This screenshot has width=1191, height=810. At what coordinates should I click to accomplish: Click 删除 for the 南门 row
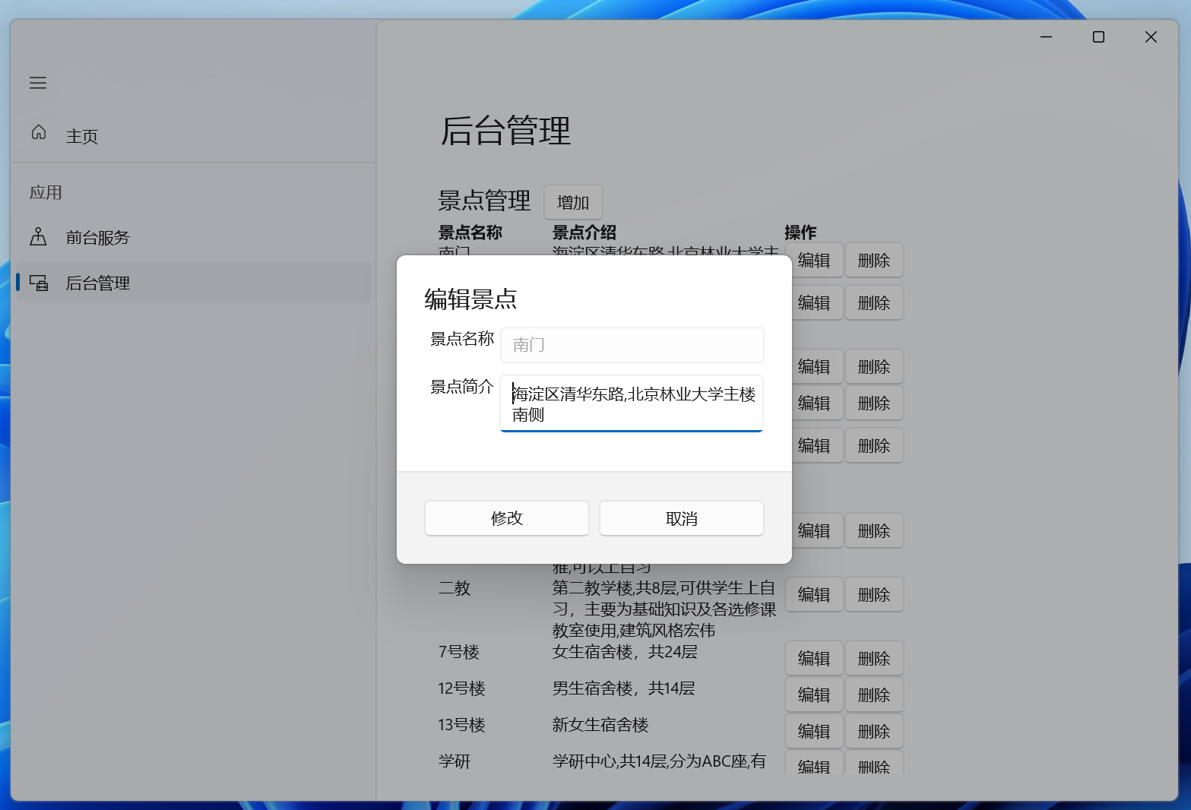coord(874,261)
